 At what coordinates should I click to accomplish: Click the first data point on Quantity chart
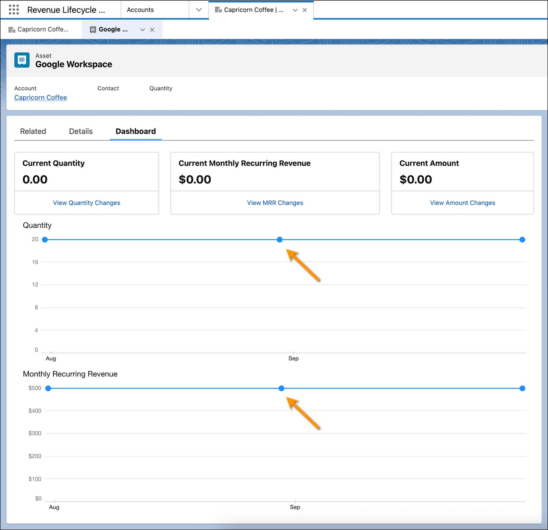(x=45, y=240)
